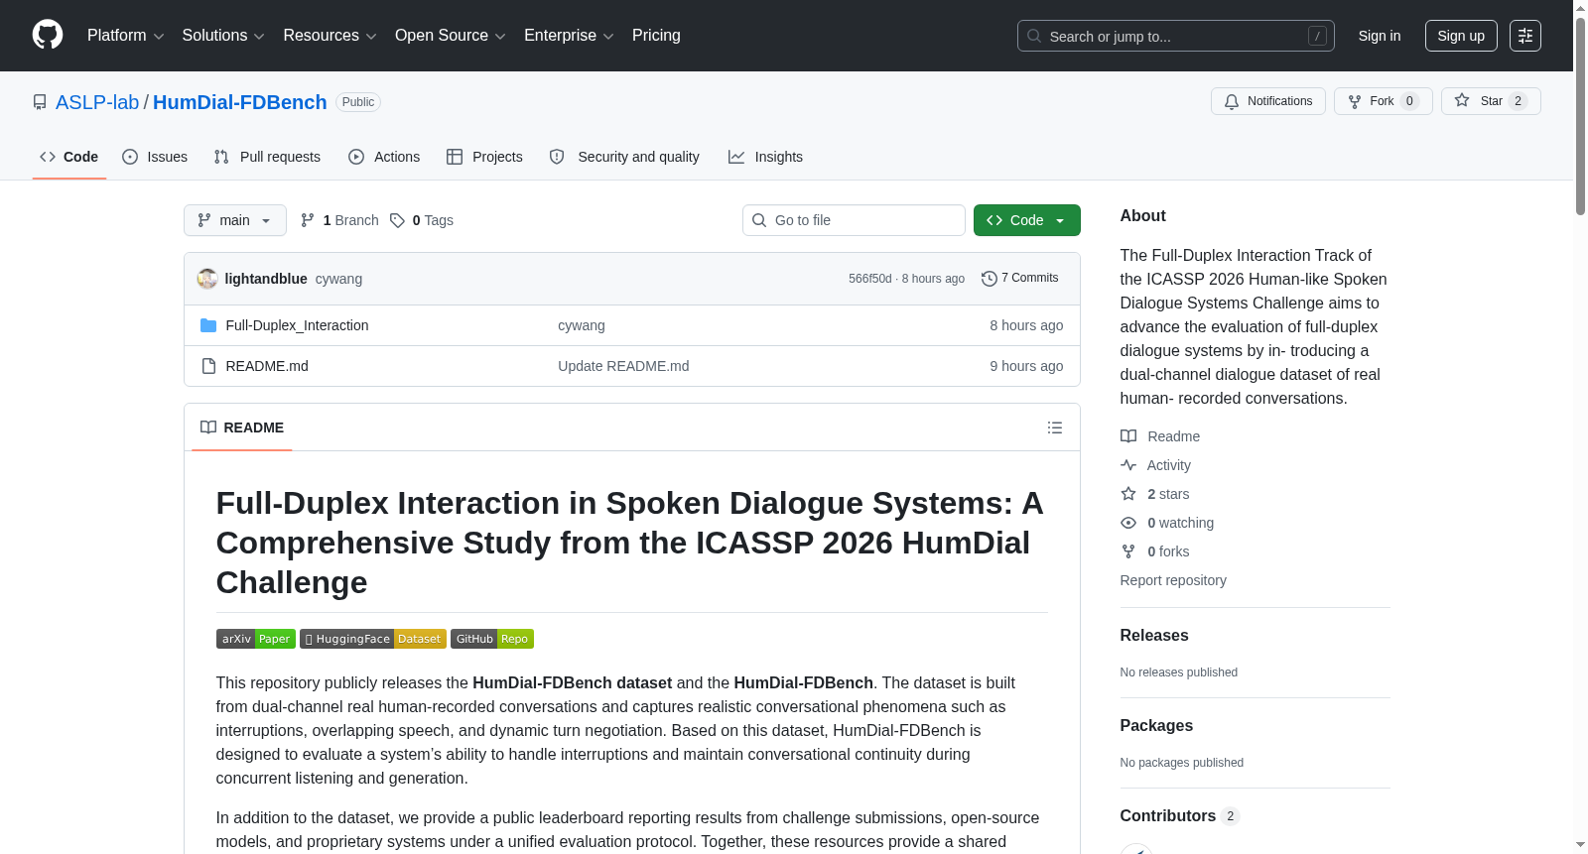1588x854 pixels.
Task: Click the lightandblue author name
Action: point(266,279)
